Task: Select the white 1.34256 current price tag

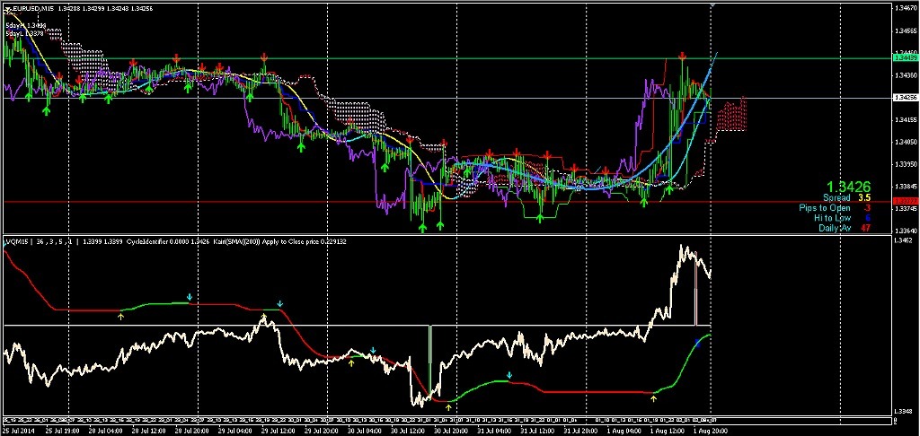Action: (x=904, y=97)
